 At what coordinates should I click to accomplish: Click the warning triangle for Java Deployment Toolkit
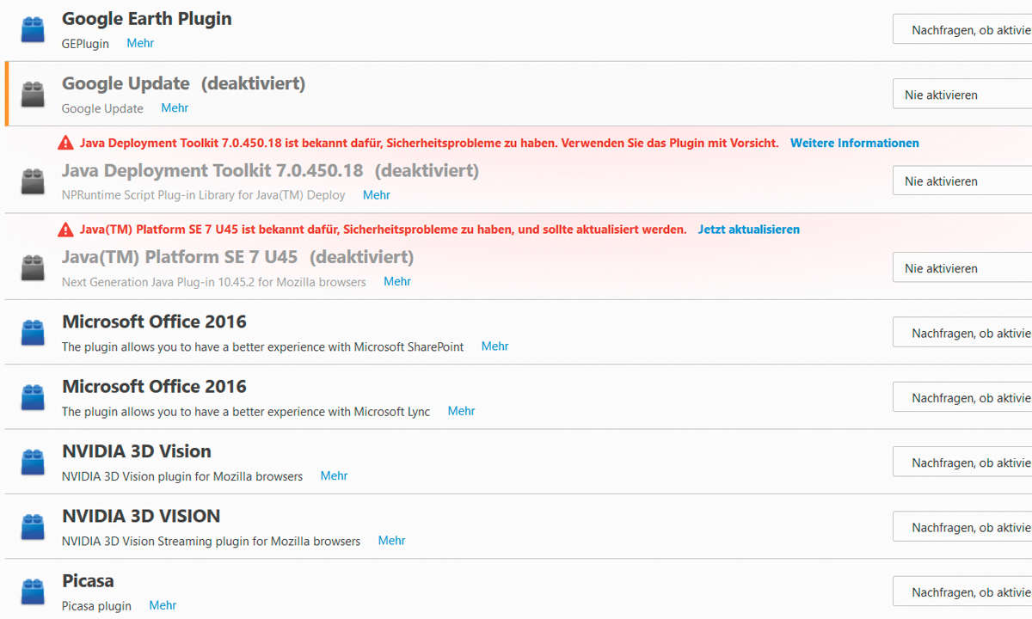[66, 143]
